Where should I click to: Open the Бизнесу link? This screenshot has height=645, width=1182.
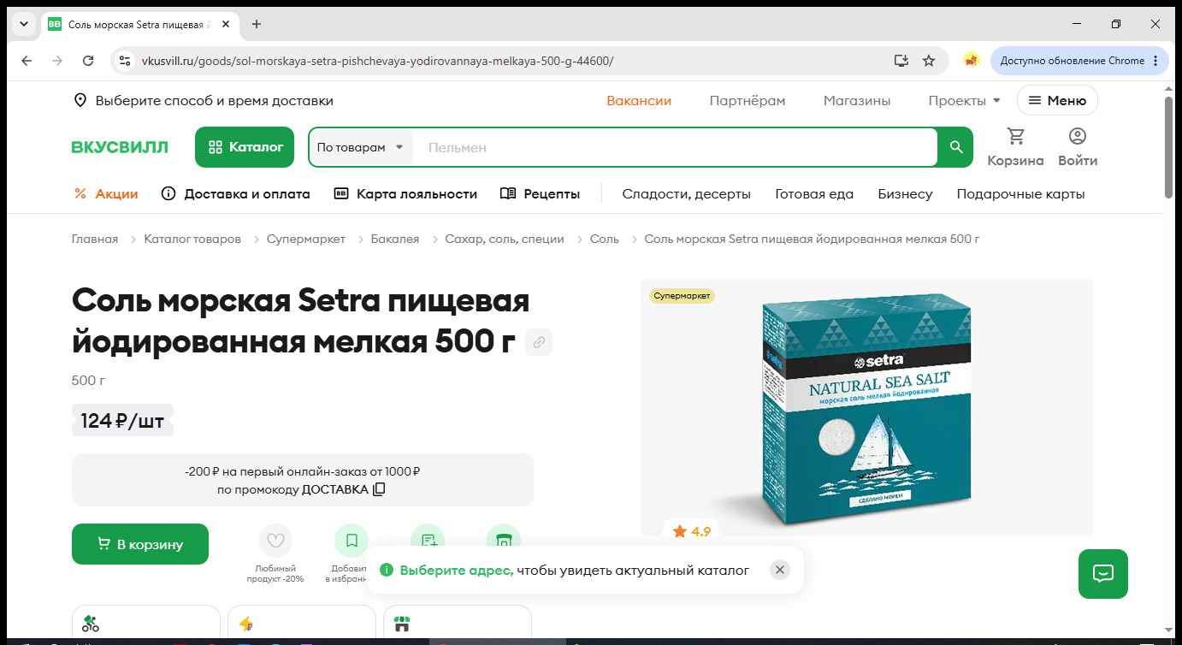click(905, 194)
